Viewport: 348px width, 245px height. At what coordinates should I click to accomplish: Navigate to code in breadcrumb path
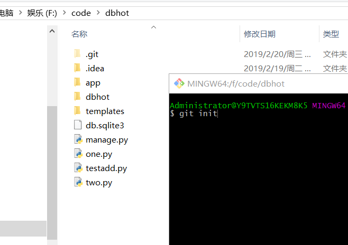pos(81,13)
